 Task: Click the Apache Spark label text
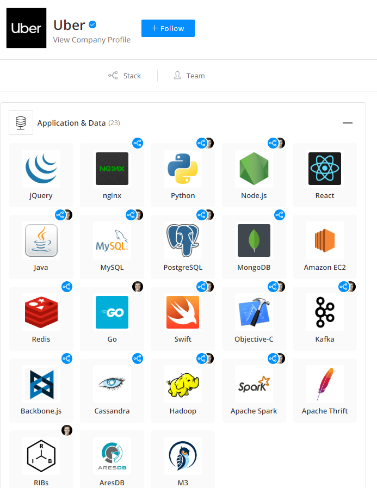point(254,411)
